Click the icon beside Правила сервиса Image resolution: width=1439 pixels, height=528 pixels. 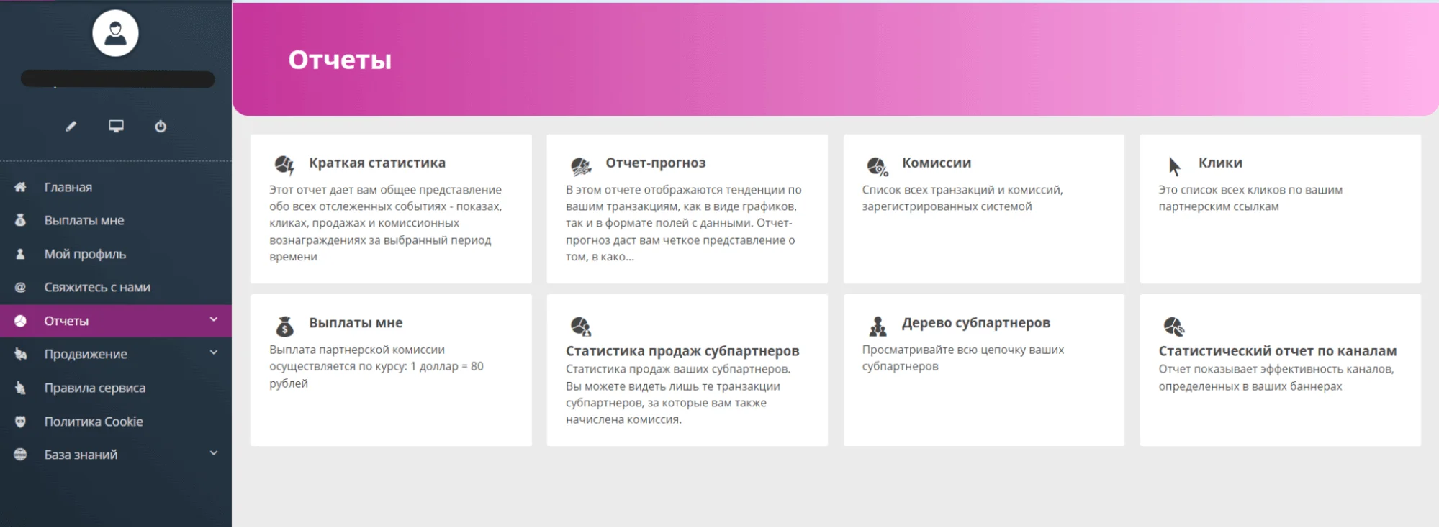pos(20,388)
